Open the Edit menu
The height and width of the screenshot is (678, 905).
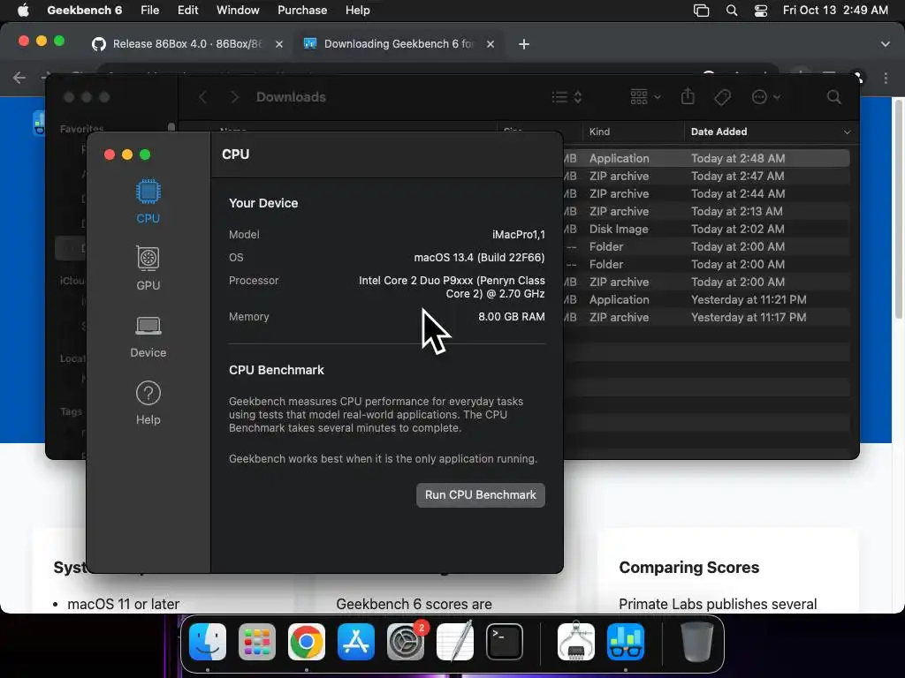(x=187, y=11)
